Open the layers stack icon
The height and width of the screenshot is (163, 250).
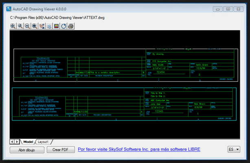49,26
